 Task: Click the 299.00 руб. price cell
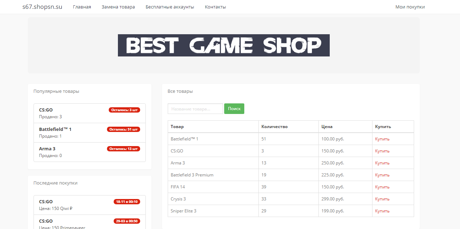pyautogui.click(x=345, y=199)
